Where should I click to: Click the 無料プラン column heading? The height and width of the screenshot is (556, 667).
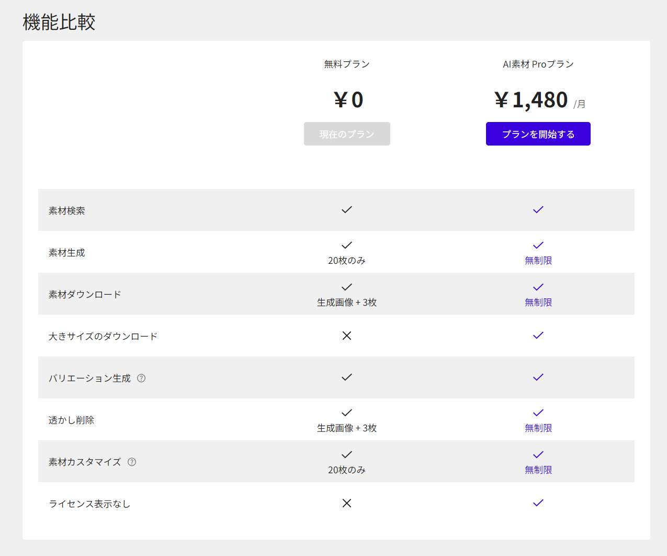pyautogui.click(x=346, y=64)
